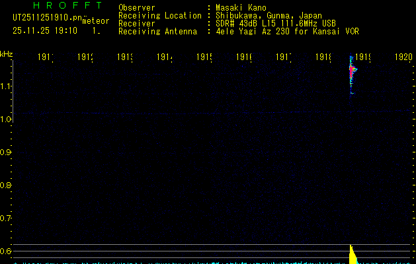Select the file name UT2511251910.pn
Image resolution: width=416 pixels, height=264 pixels.
click(48, 18)
